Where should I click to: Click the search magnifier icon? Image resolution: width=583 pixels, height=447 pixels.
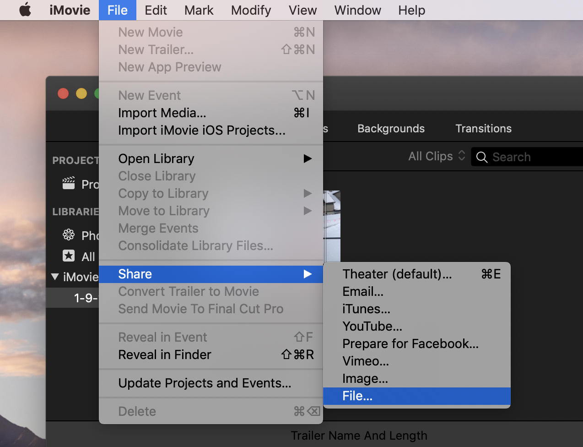pos(481,157)
